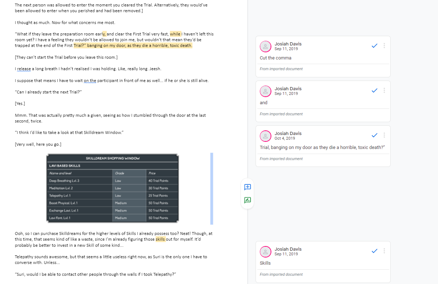438x284 pixels.
Task: Click the highlighted word "skills" in document
Action: (x=161, y=239)
